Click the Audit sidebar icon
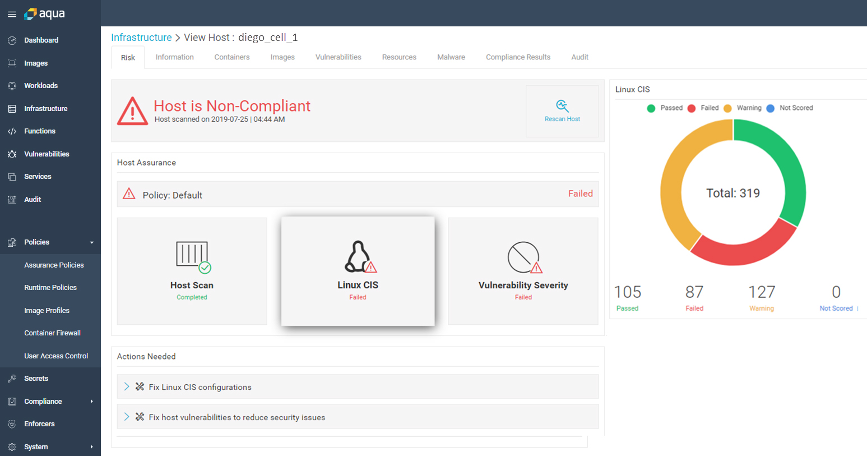 12,200
